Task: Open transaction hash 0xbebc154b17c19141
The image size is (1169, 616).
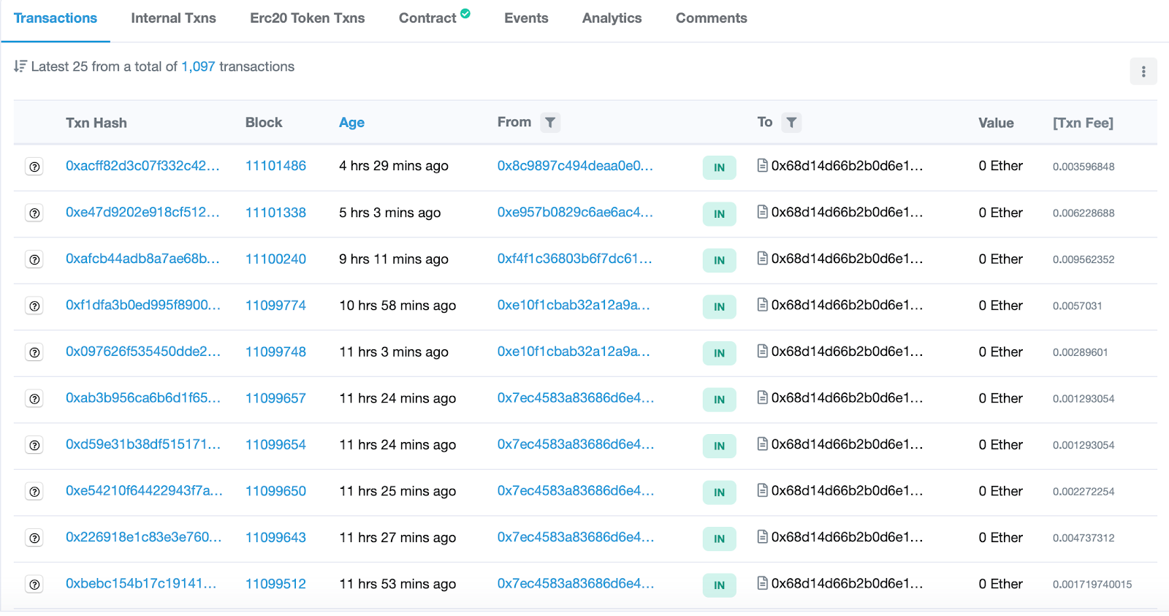Action: [141, 584]
